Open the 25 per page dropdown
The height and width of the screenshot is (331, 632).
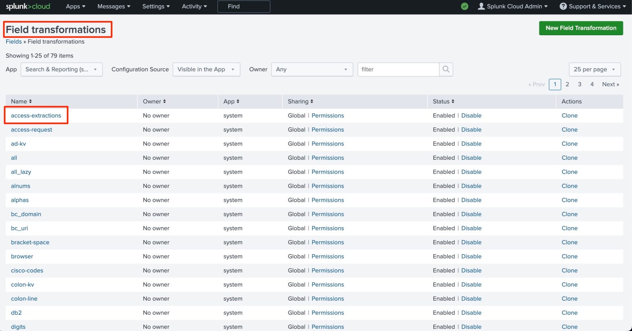tap(595, 69)
